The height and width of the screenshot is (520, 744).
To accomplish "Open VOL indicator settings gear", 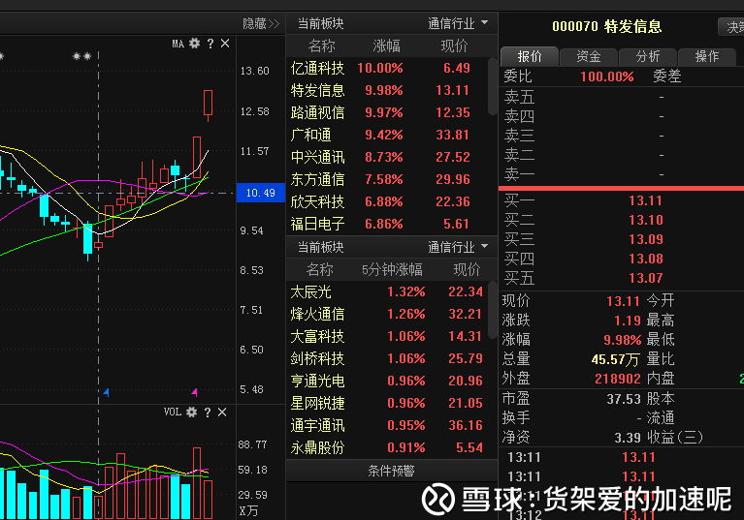I will [192, 412].
